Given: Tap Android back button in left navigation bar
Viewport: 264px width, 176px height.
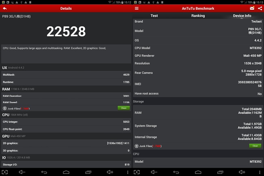Looking at the screenshot, I should click(44, 172).
